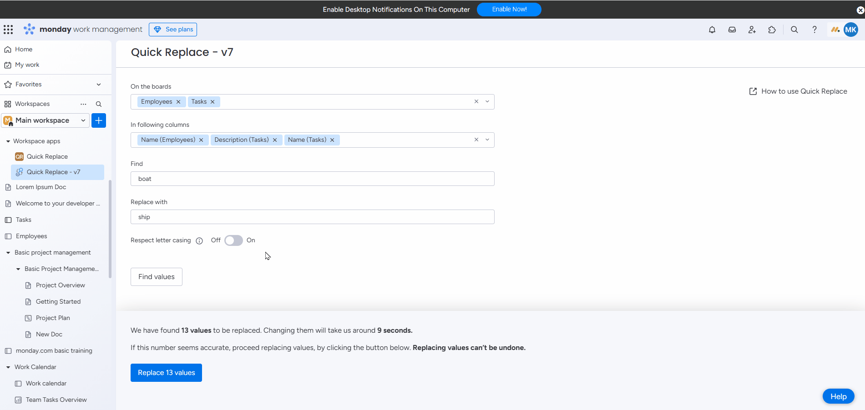Click the Enable Now! button

(x=509, y=10)
